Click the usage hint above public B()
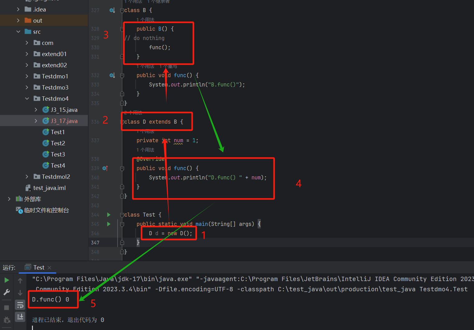This screenshot has width=474, height=330. (x=145, y=20)
